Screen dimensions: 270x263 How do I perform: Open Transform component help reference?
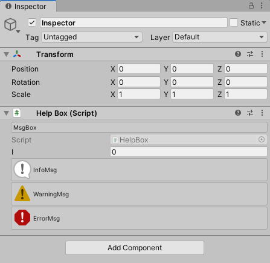[238, 54]
